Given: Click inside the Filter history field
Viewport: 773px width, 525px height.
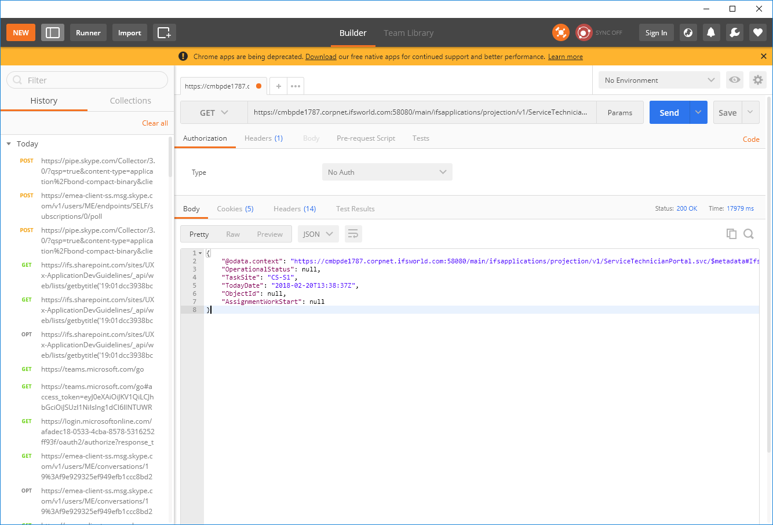Looking at the screenshot, I should (87, 80).
